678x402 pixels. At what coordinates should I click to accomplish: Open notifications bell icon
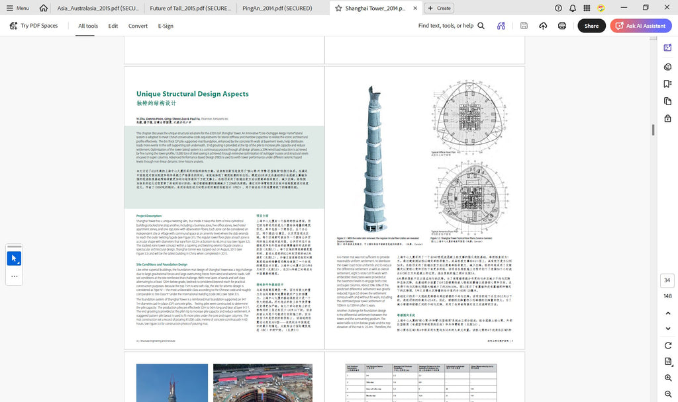[x=573, y=8]
